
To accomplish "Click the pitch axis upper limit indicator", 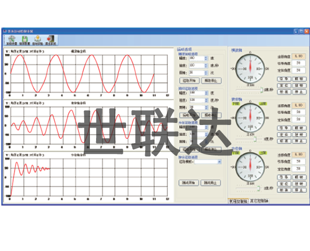I will 263,104.
